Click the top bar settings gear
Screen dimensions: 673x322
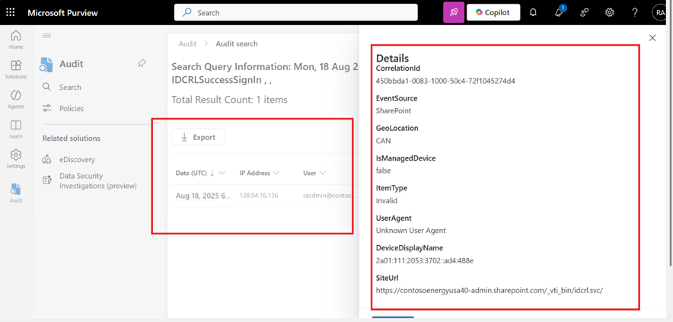(609, 12)
